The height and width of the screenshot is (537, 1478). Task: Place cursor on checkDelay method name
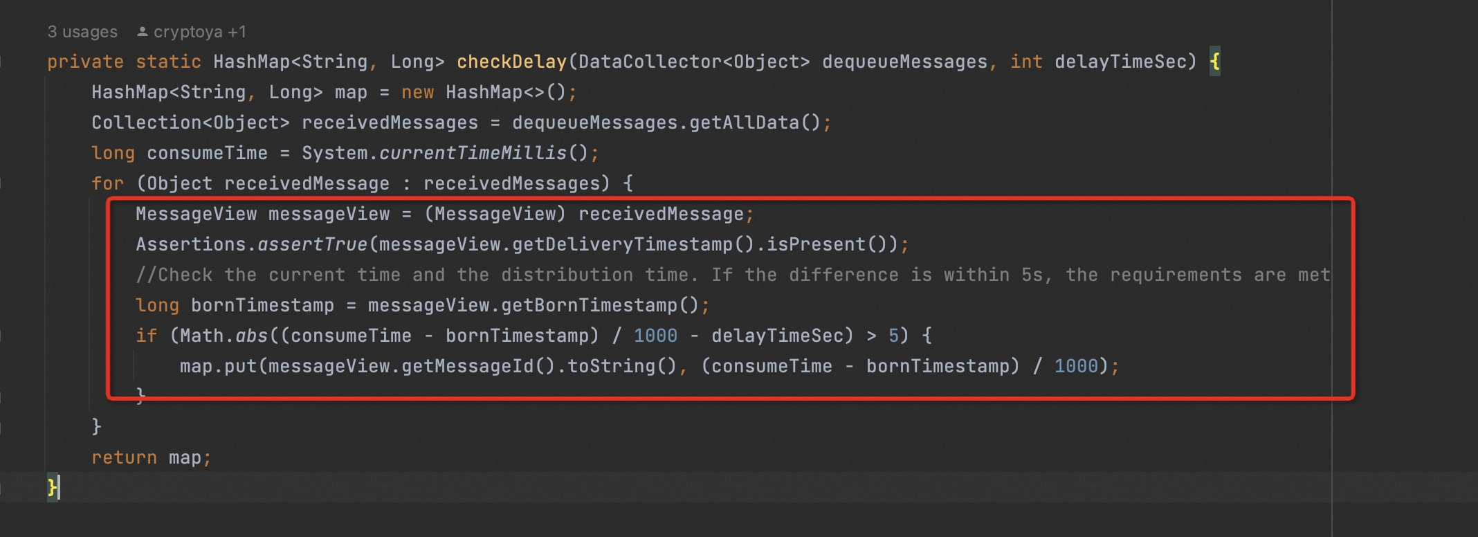[x=512, y=62]
